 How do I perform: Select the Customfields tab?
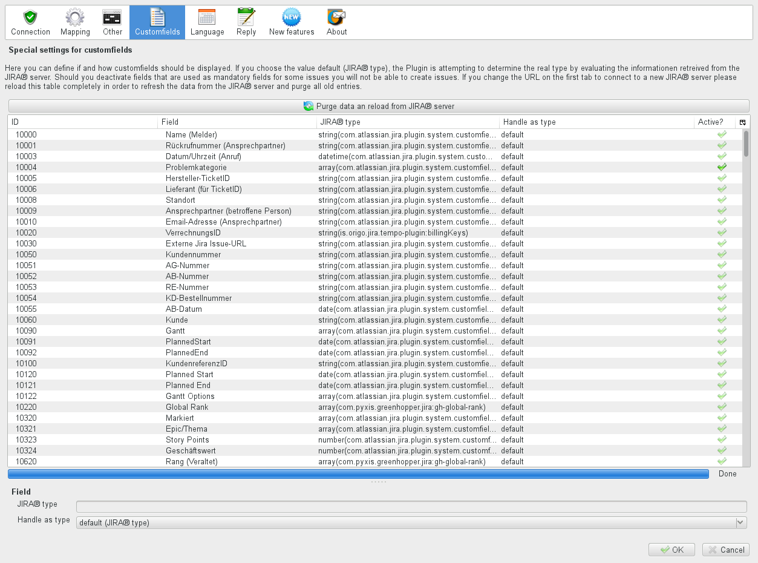(x=157, y=23)
